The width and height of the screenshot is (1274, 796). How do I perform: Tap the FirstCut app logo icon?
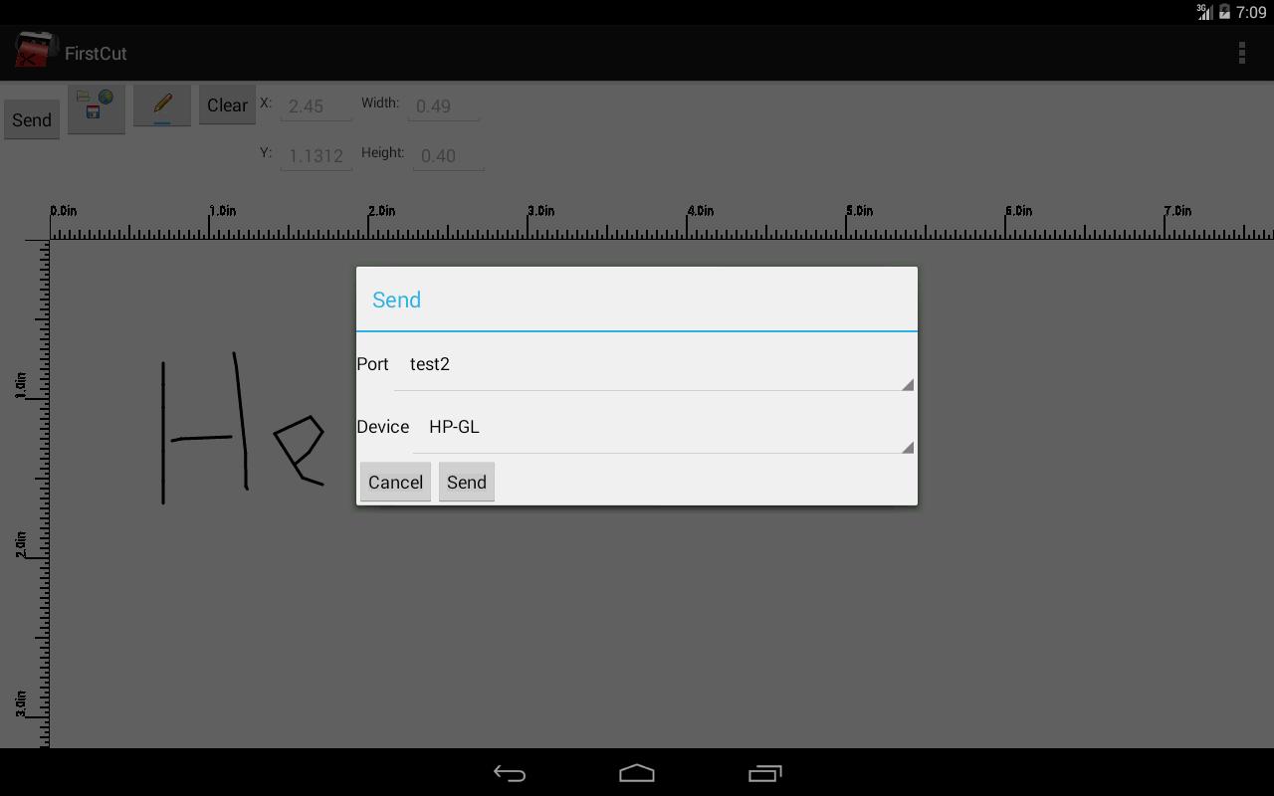34,52
